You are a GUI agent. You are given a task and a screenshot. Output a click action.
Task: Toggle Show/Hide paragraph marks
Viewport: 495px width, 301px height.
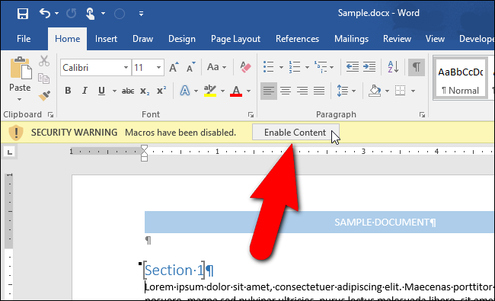point(416,67)
